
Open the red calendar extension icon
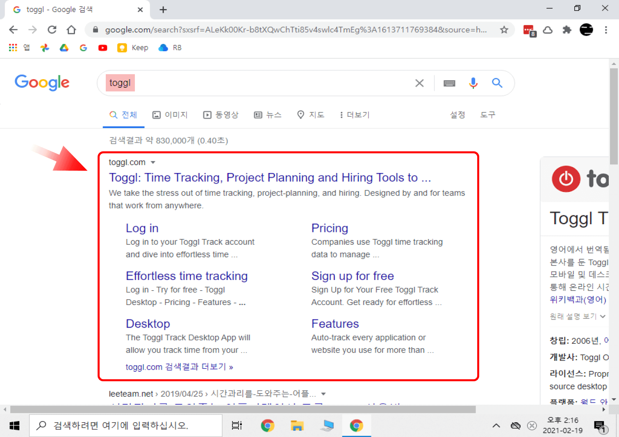[x=529, y=30]
